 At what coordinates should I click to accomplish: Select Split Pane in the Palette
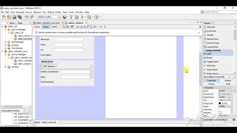point(211,27)
